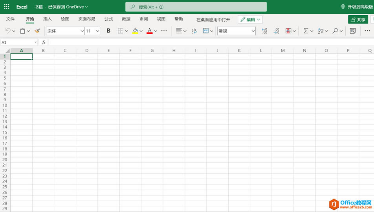Expand the undo dropdown arrow
The width and height of the screenshot is (374, 212).
pyautogui.click(x=14, y=31)
